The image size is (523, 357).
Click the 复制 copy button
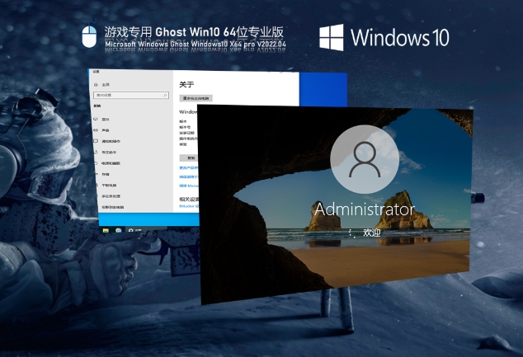[x=191, y=157]
